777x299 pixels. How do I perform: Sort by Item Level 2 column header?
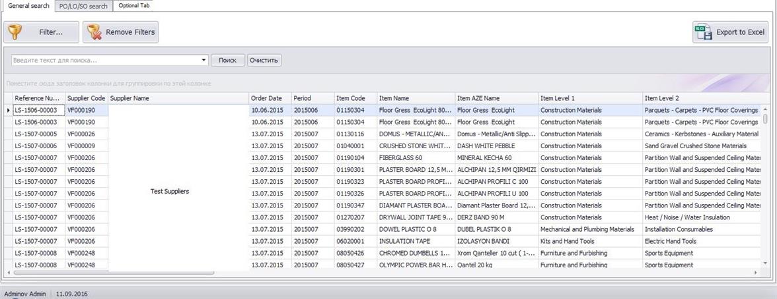(x=701, y=98)
